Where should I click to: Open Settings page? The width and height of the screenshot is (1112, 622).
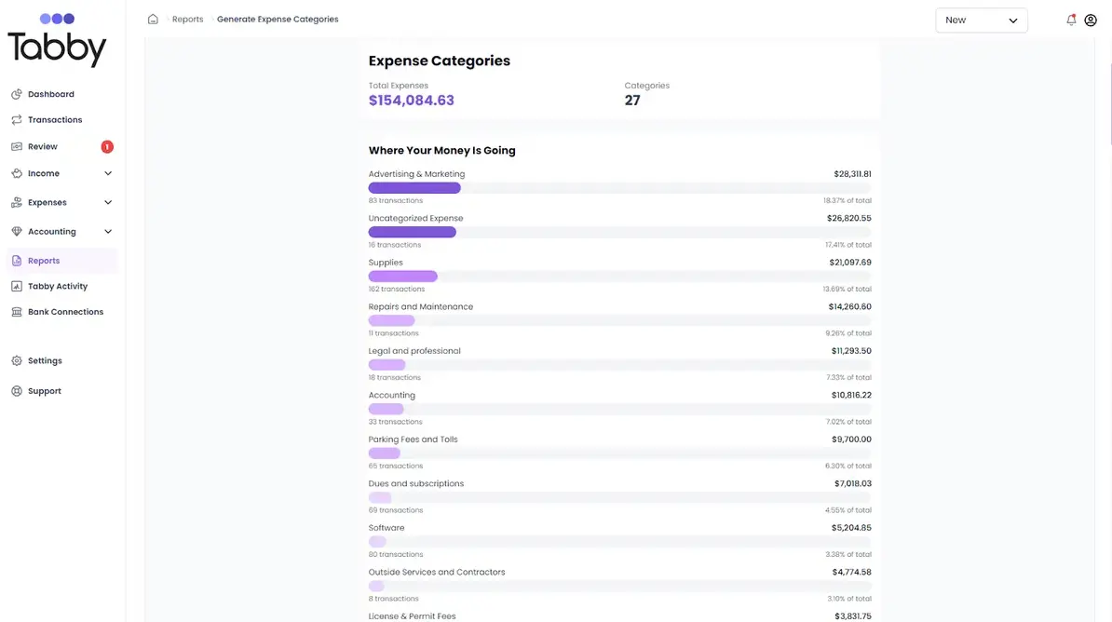click(x=45, y=360)
